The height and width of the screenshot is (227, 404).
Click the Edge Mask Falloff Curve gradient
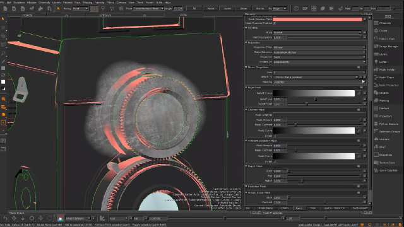[314, 93]
